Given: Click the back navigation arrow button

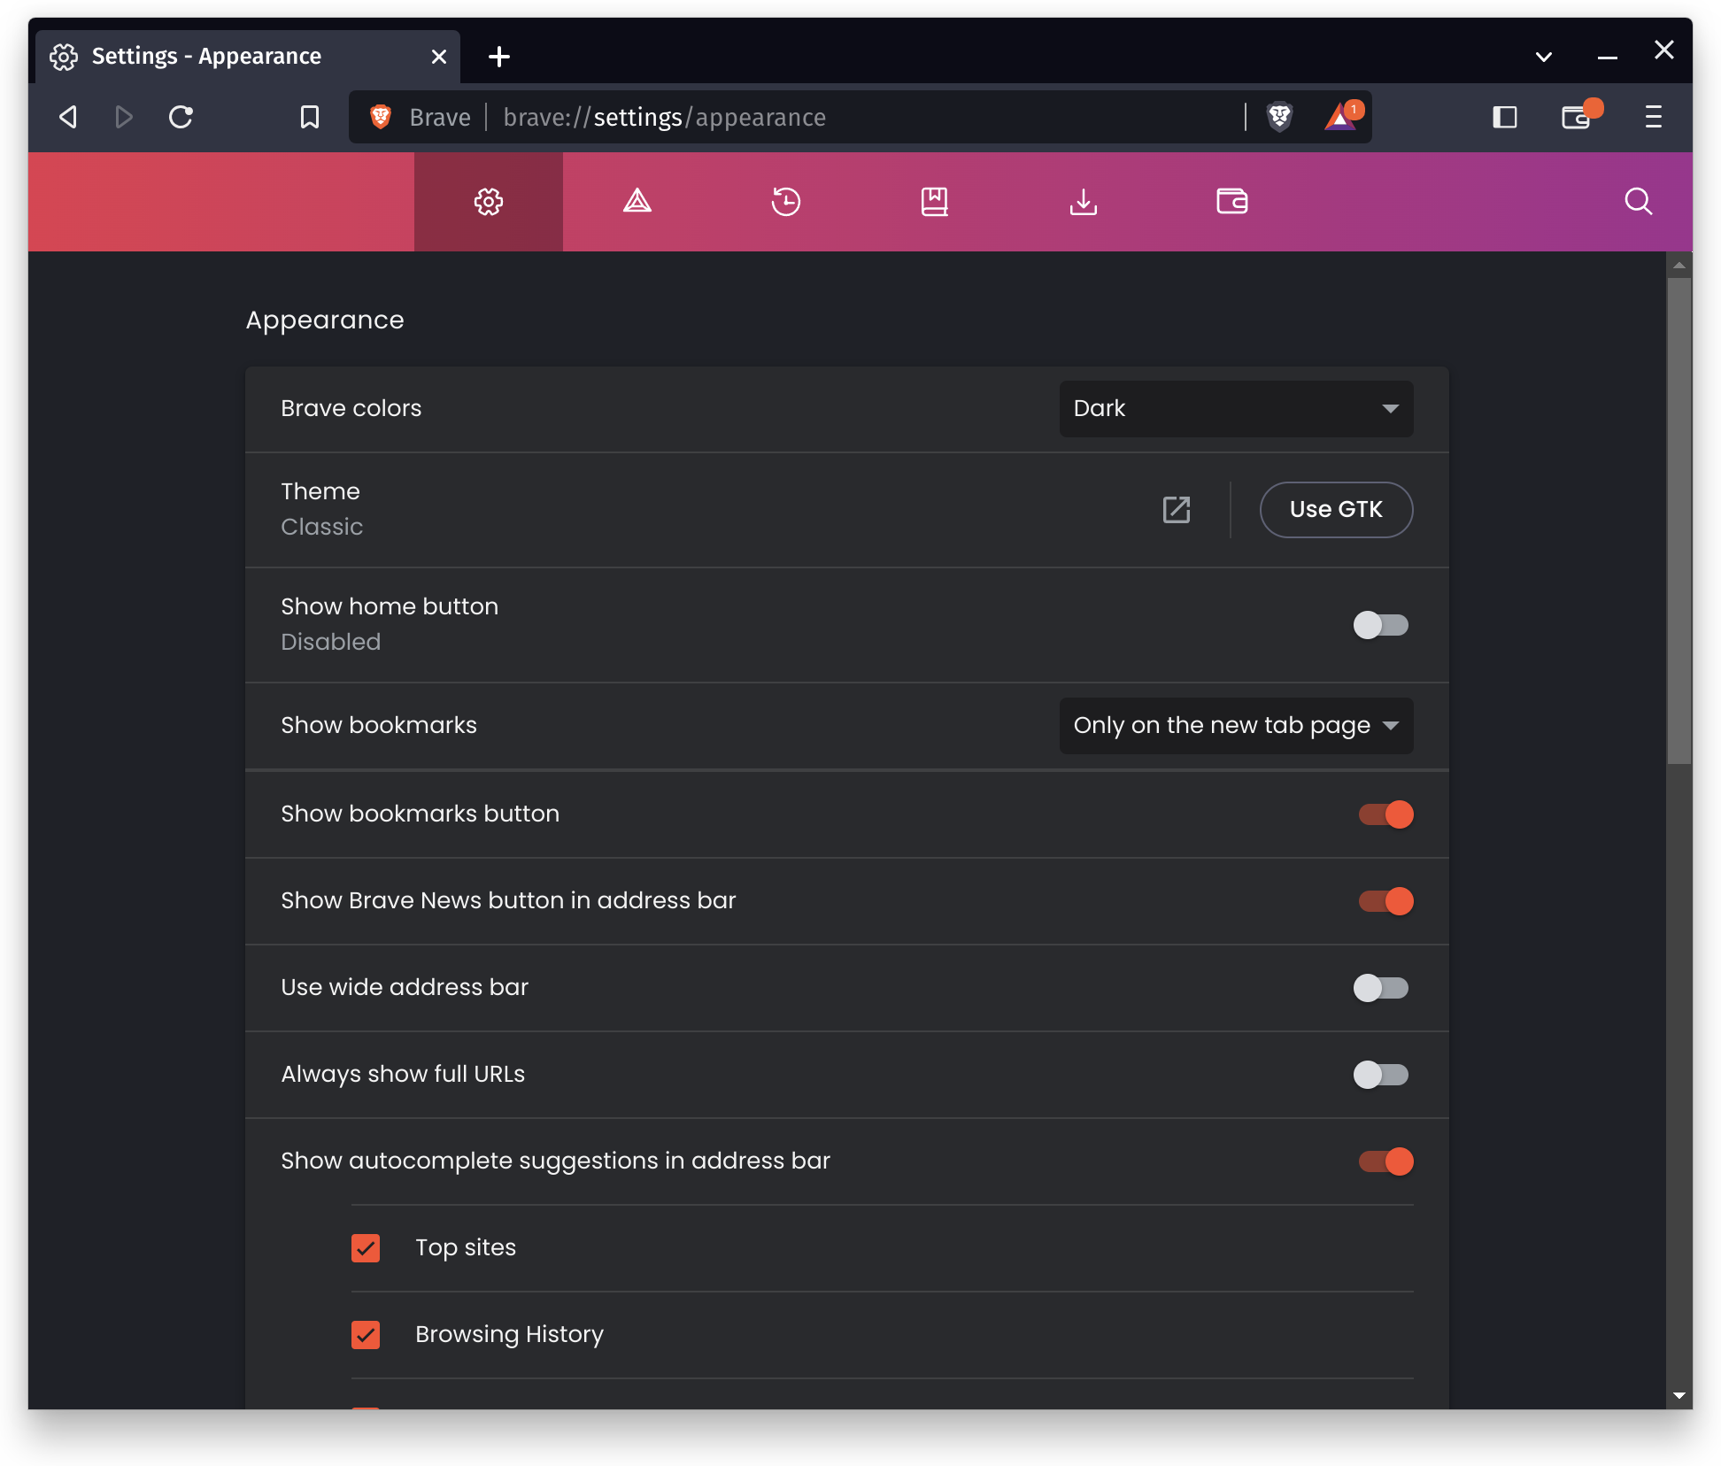Looking at the screenshot, I should coord(68,118).
